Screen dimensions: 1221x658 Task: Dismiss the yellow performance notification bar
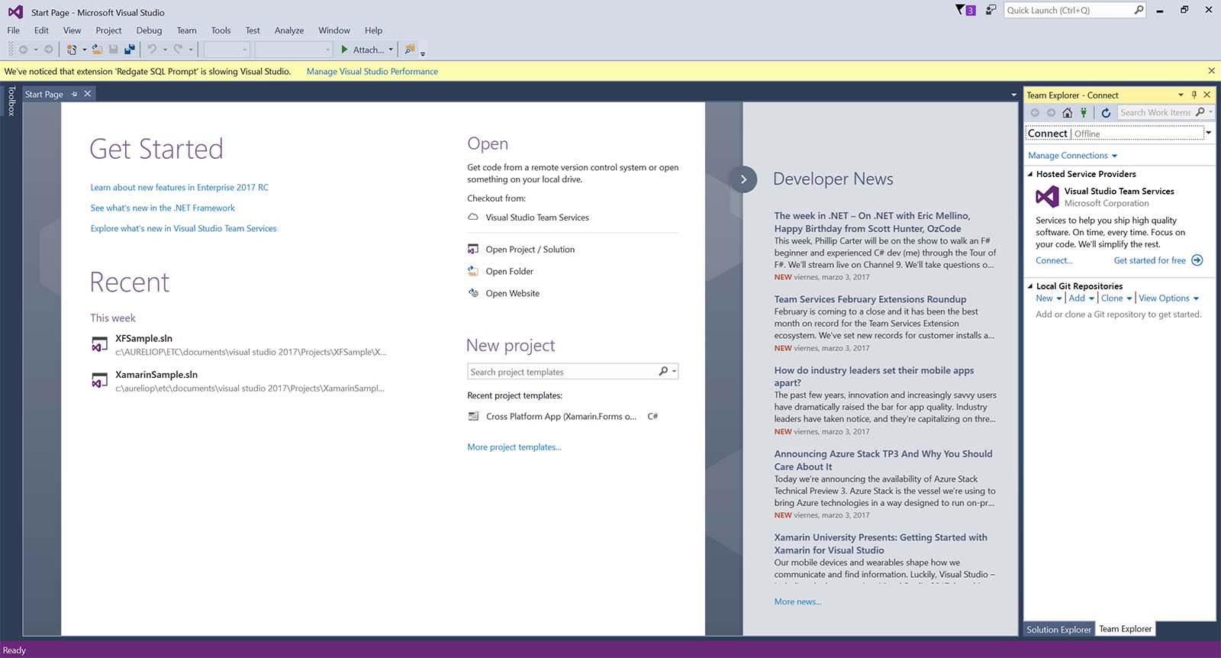coord(1211,71)
